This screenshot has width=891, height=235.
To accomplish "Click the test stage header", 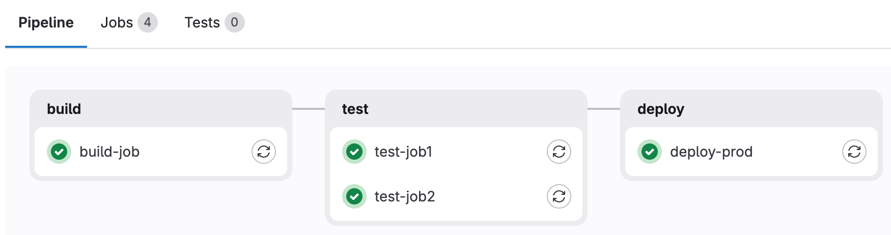I will 355,109.
